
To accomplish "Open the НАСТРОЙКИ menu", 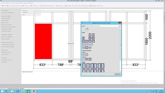I will pyautogui.click(x=30, y=3).
